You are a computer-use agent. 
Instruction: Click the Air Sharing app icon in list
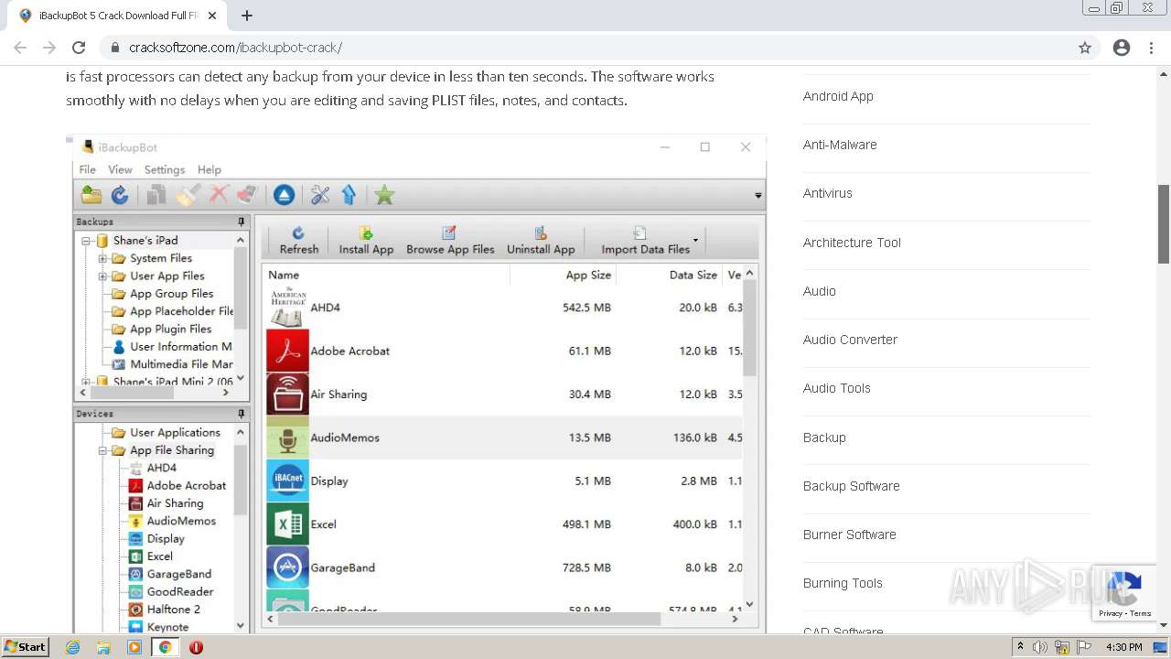tap(287, 394)
